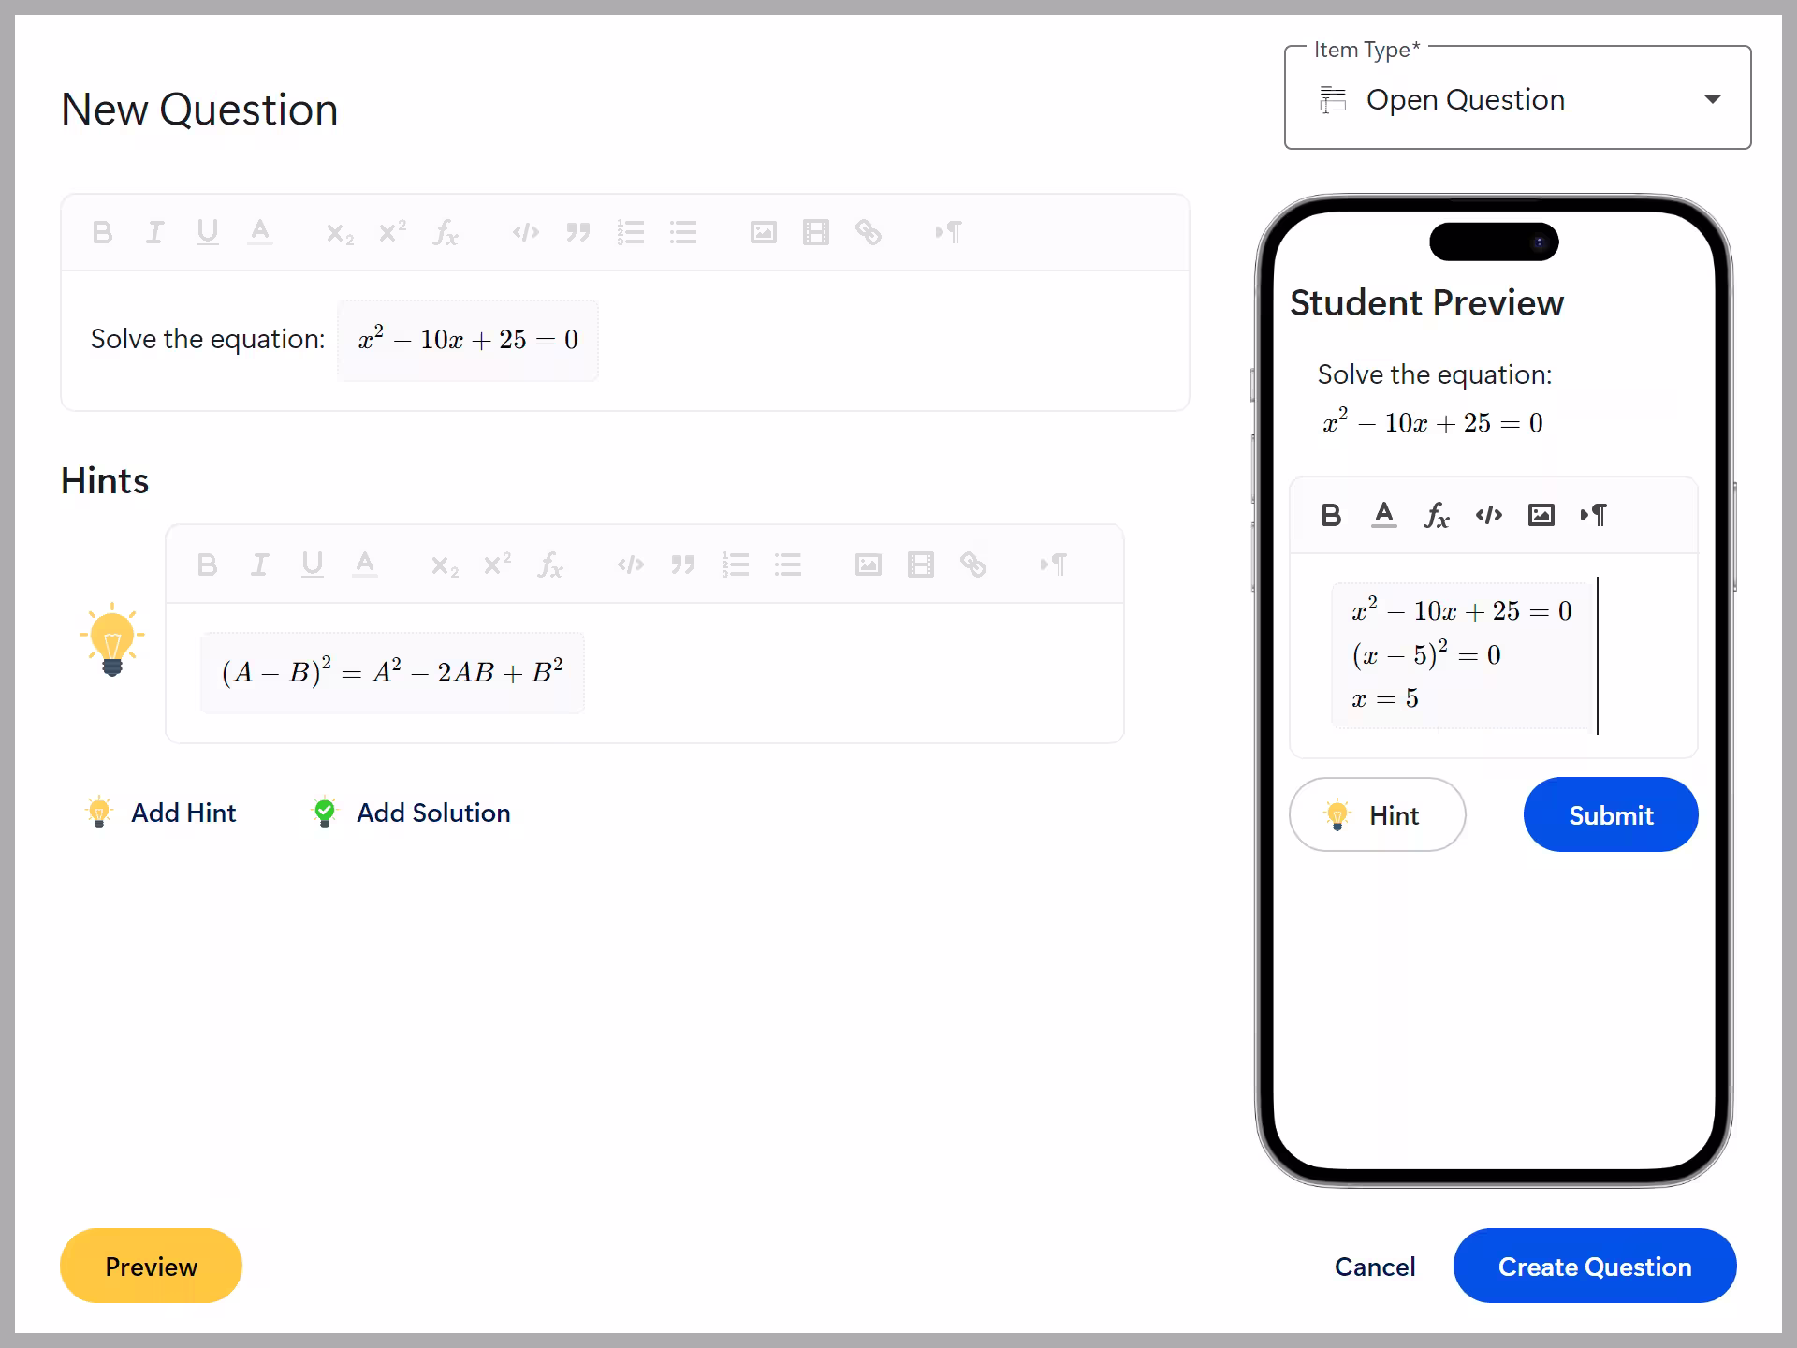1797x1348 pixels.
Task: Toggle underline in the Hints toolbar
Action: point(313,564)
